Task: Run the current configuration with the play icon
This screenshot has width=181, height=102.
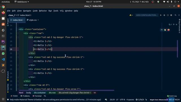Action: pos(161,15)
